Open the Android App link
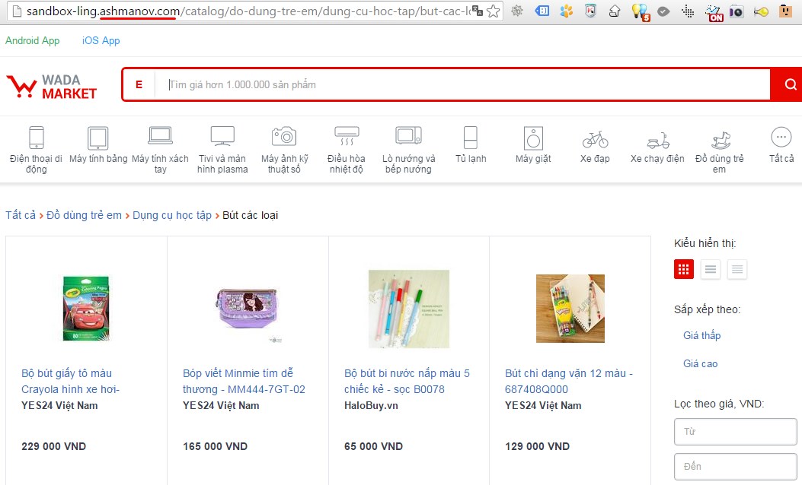Viewport: 802px width, 485px height. tap(32, 41)
